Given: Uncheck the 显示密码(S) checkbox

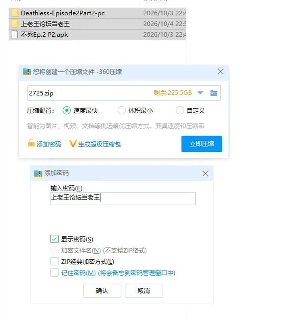Looking at the screenshot, I should coord(54,239).
